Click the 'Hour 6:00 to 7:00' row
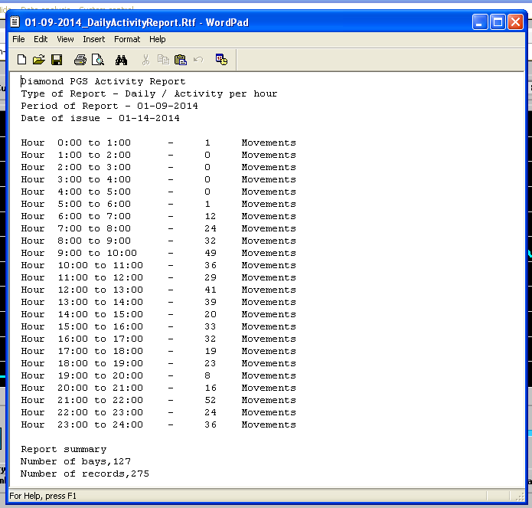Image resolution: width=532 pixels, height=508 pixels. coord(158,216)
